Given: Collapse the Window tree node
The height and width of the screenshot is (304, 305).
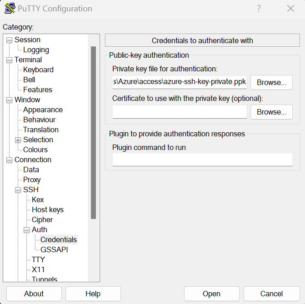Looking at the screenshot, I should (x=9, y=100).
